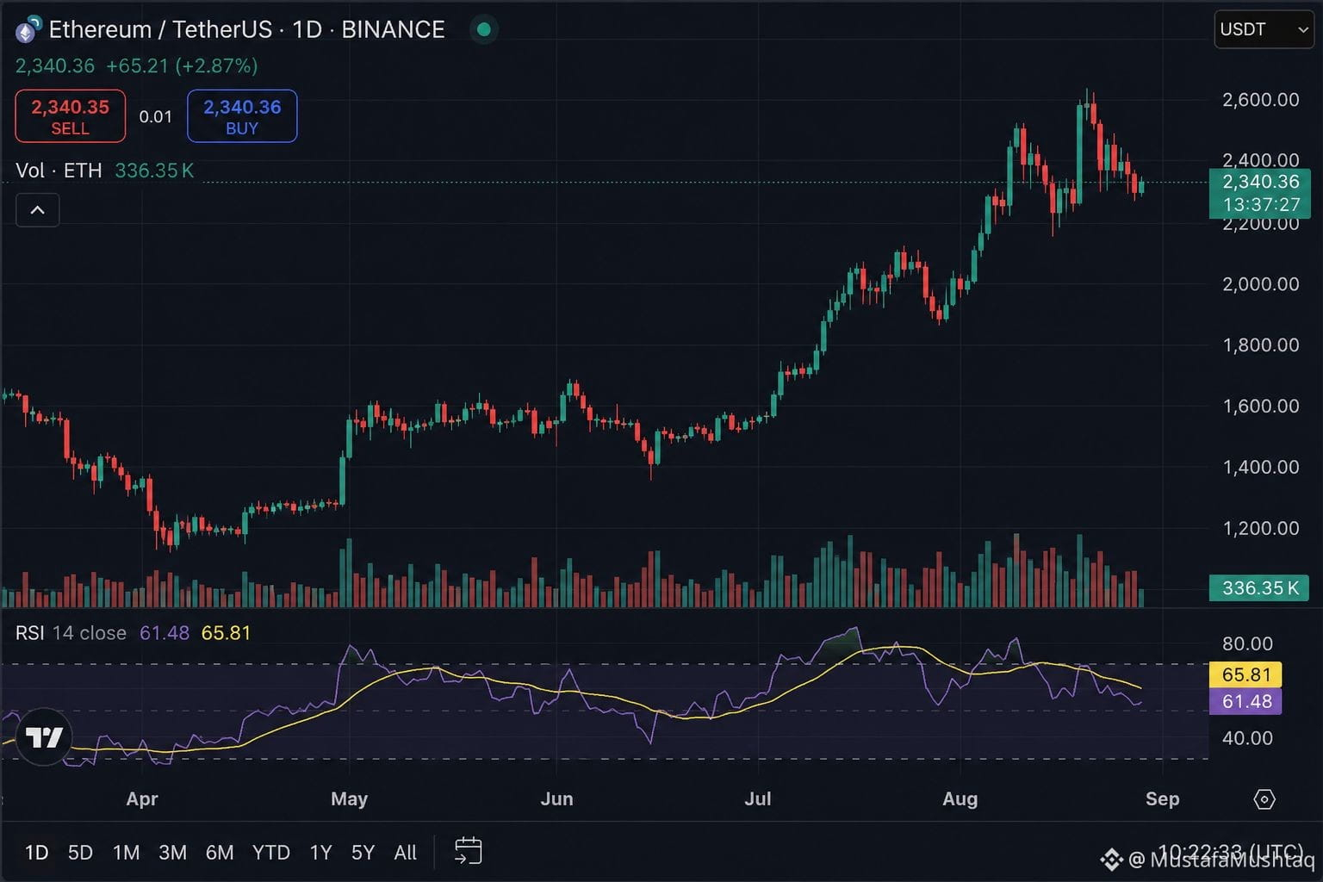Click the Jul label on time axis
Viewport: 1323px width, 882px height.
758,799
